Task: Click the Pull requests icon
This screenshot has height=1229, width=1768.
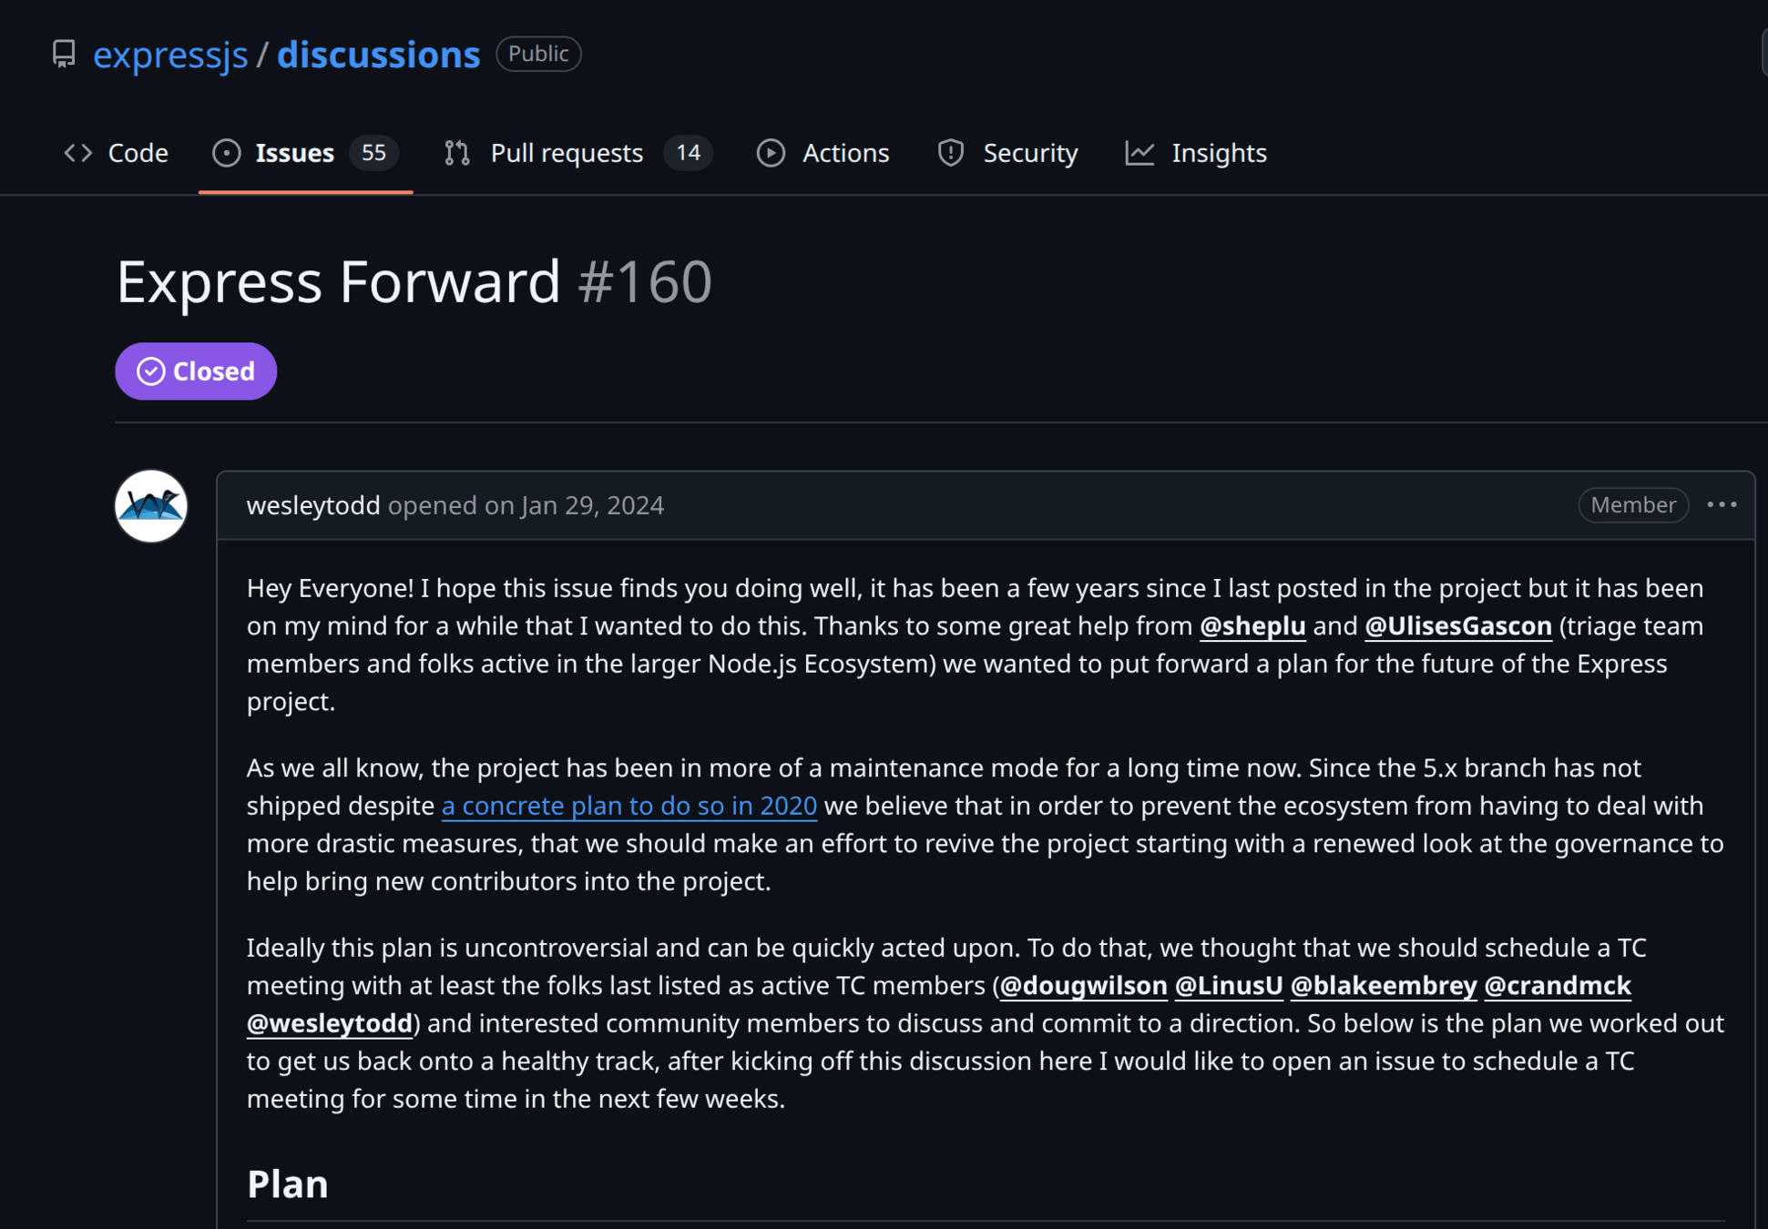Action: pos(457,153)
